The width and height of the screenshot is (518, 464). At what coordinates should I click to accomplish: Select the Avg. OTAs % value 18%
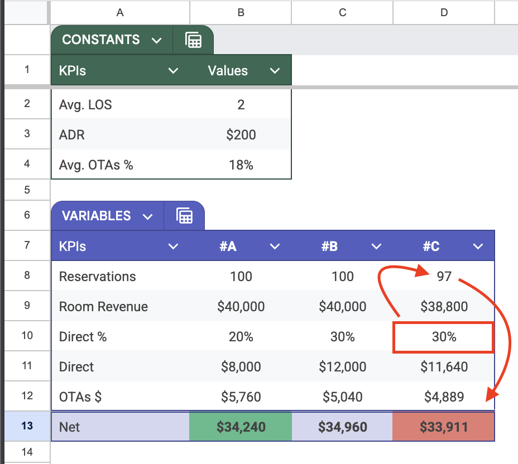point(241,165)
